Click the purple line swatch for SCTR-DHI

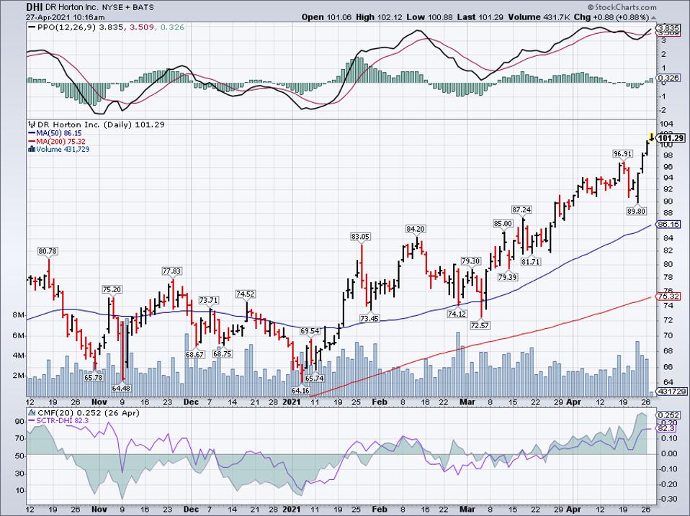(32, 421)
